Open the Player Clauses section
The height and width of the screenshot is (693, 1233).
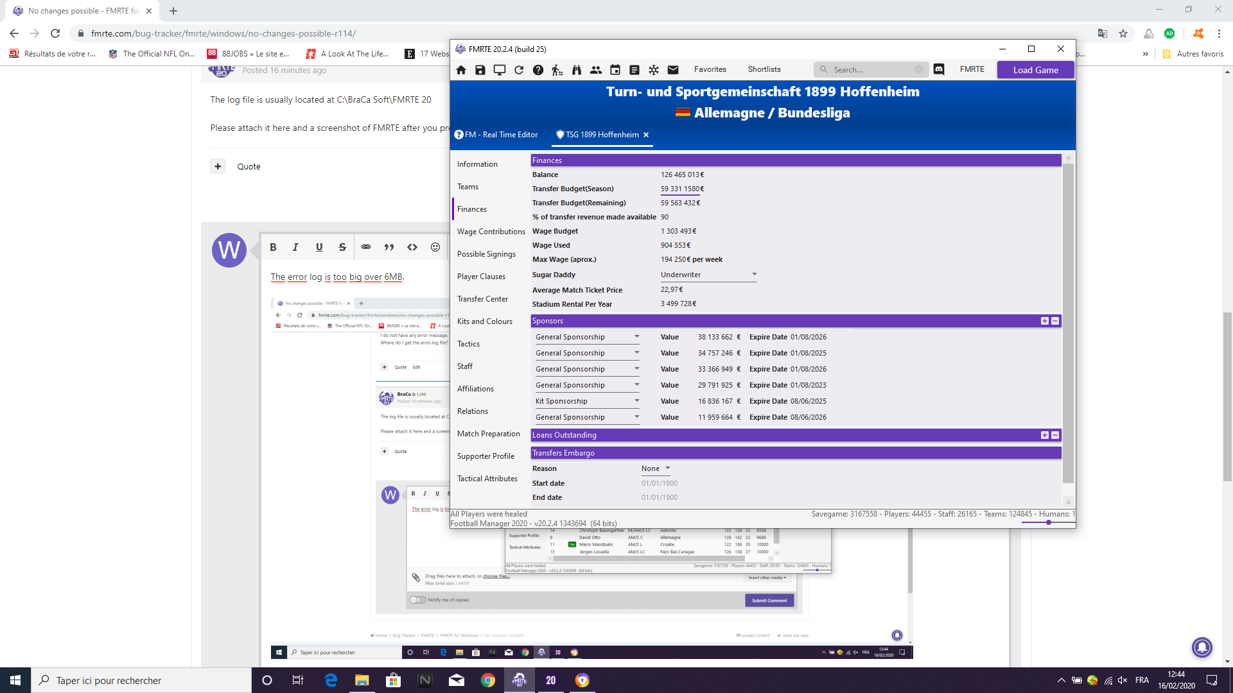481,277
